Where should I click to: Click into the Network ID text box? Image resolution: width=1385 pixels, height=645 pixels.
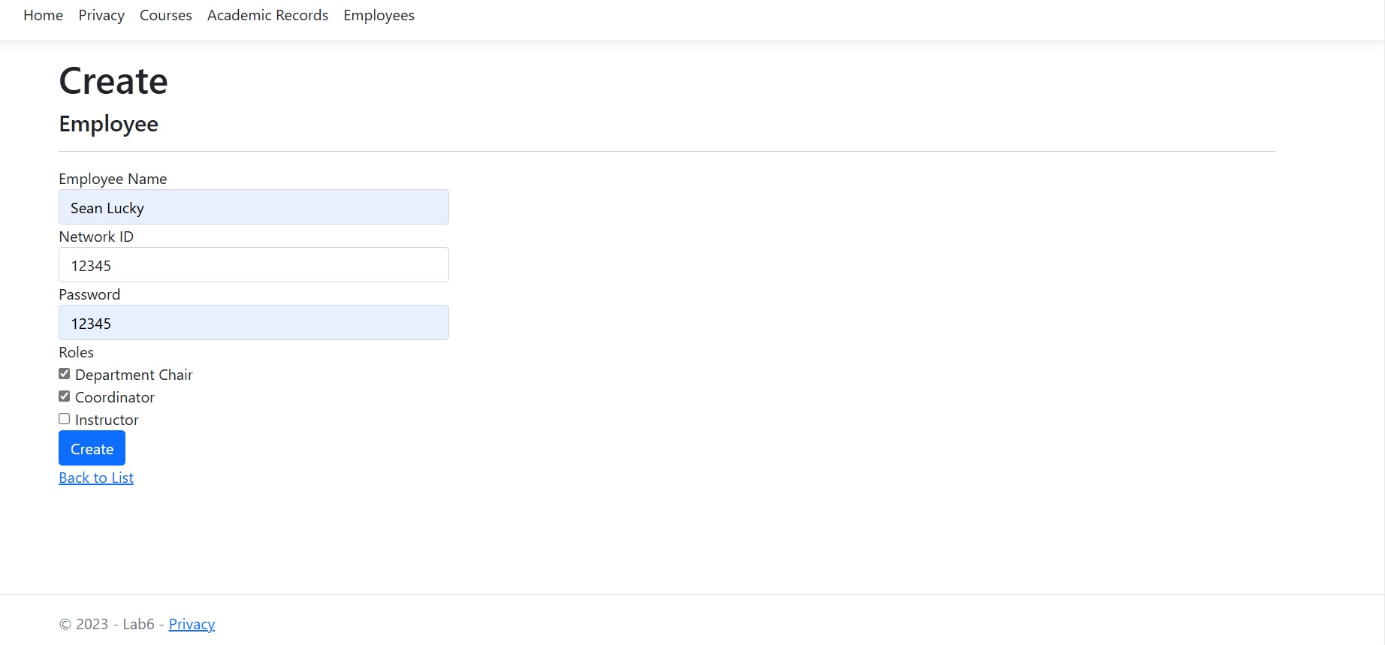pyautogui.click(x=254, y=265)
